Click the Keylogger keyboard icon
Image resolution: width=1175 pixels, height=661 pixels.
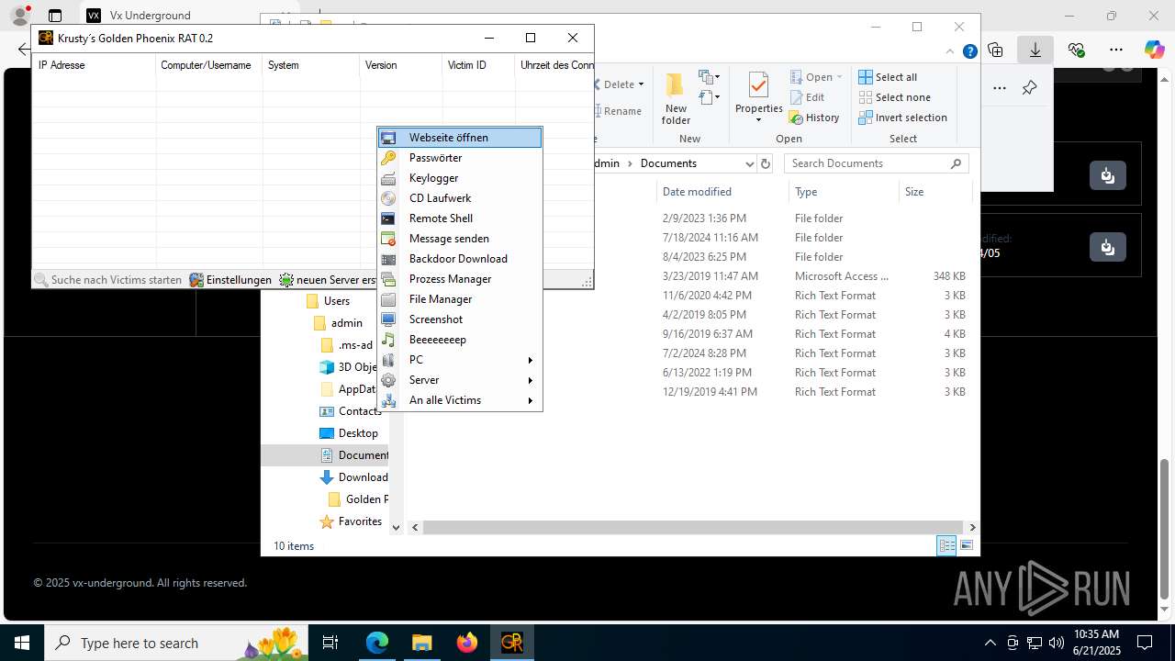click(388, 178)
